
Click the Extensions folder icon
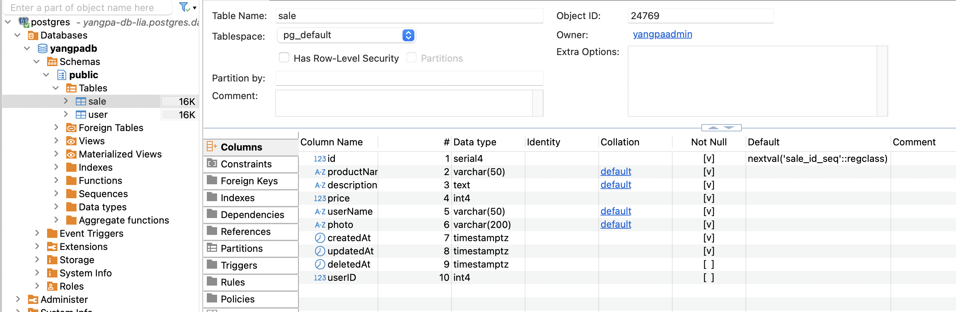[52, 247]
